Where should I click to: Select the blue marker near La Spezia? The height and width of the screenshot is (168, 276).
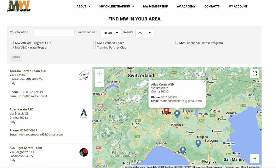[x=183, y=151]
